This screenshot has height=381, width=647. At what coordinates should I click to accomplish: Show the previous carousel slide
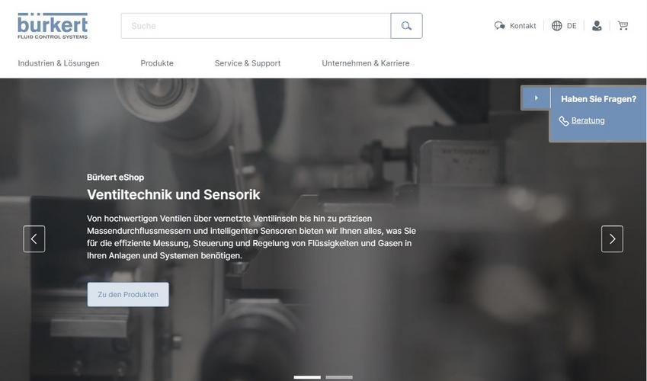coord(34,239)
